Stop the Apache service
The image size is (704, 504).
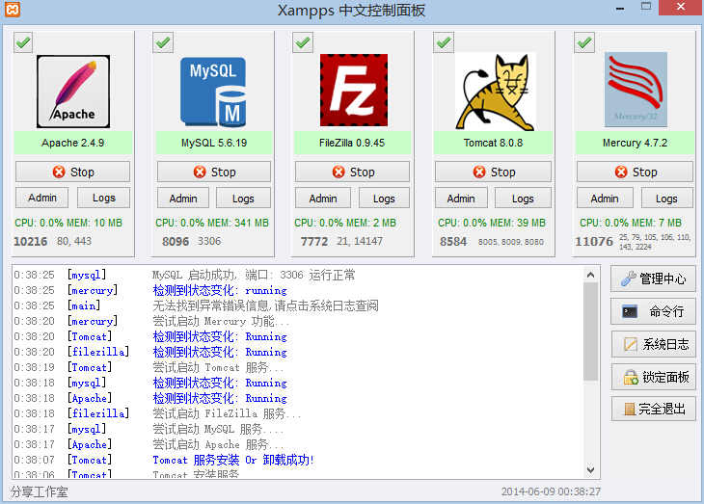[x=72, y=172]
